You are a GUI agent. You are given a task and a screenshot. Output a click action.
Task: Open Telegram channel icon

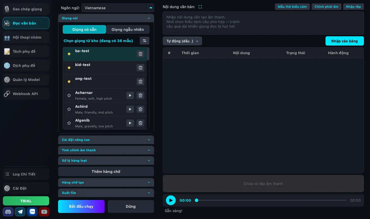coord(20,212)
